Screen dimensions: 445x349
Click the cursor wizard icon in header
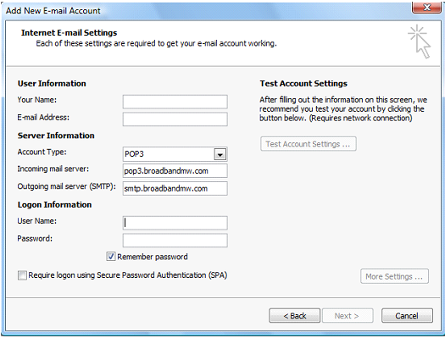[420, 42]
